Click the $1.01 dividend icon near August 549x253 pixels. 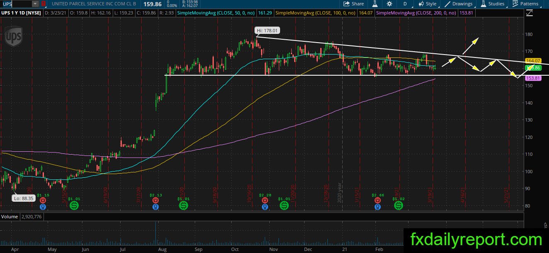click(x=183, y=205)
